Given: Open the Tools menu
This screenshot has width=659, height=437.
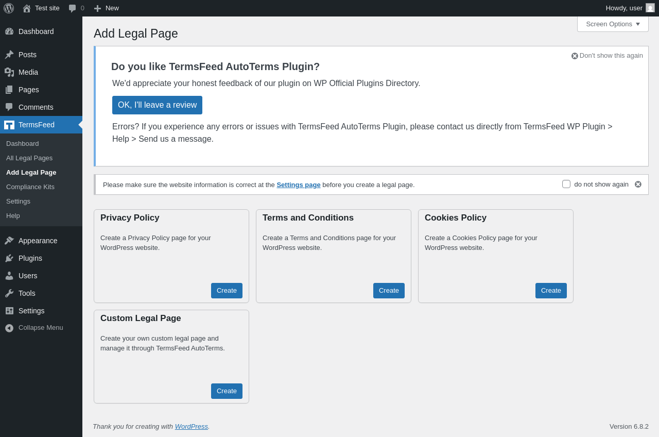Looking at the screenshot, I should pos(41,293).
